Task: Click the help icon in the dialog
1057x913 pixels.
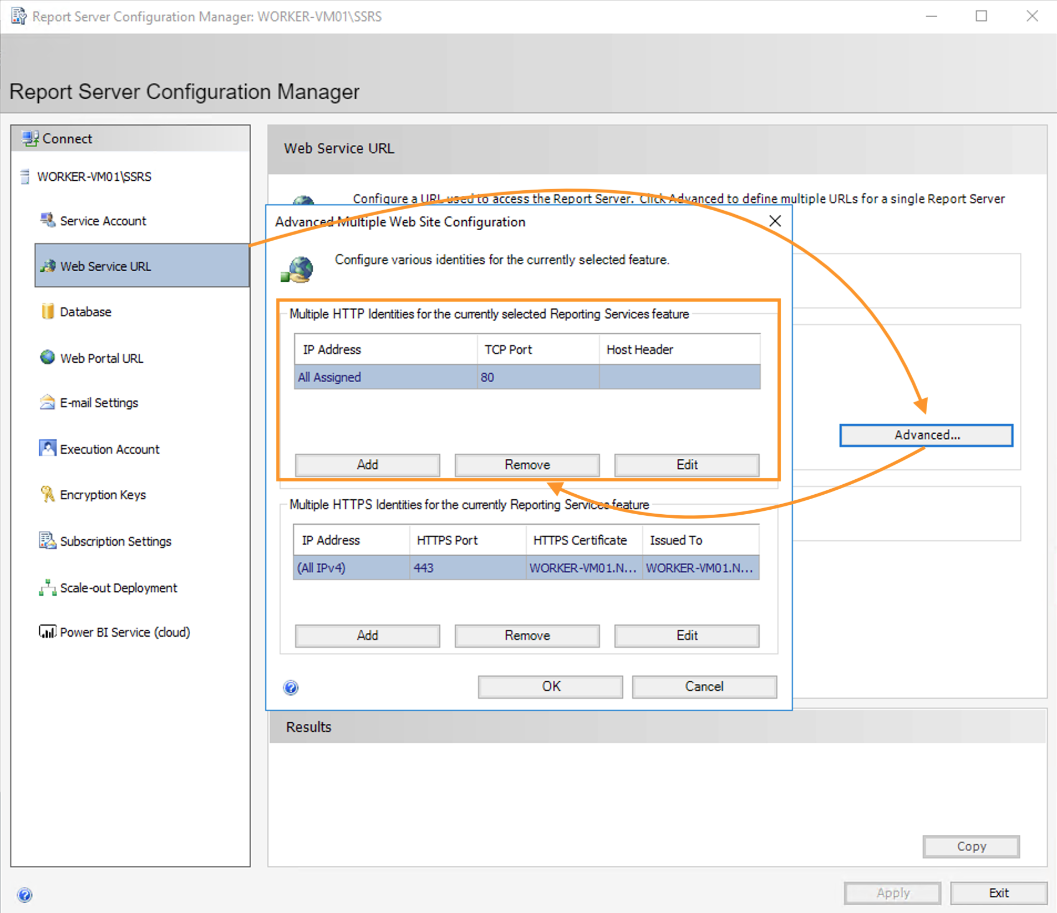Action: [291, 688]
